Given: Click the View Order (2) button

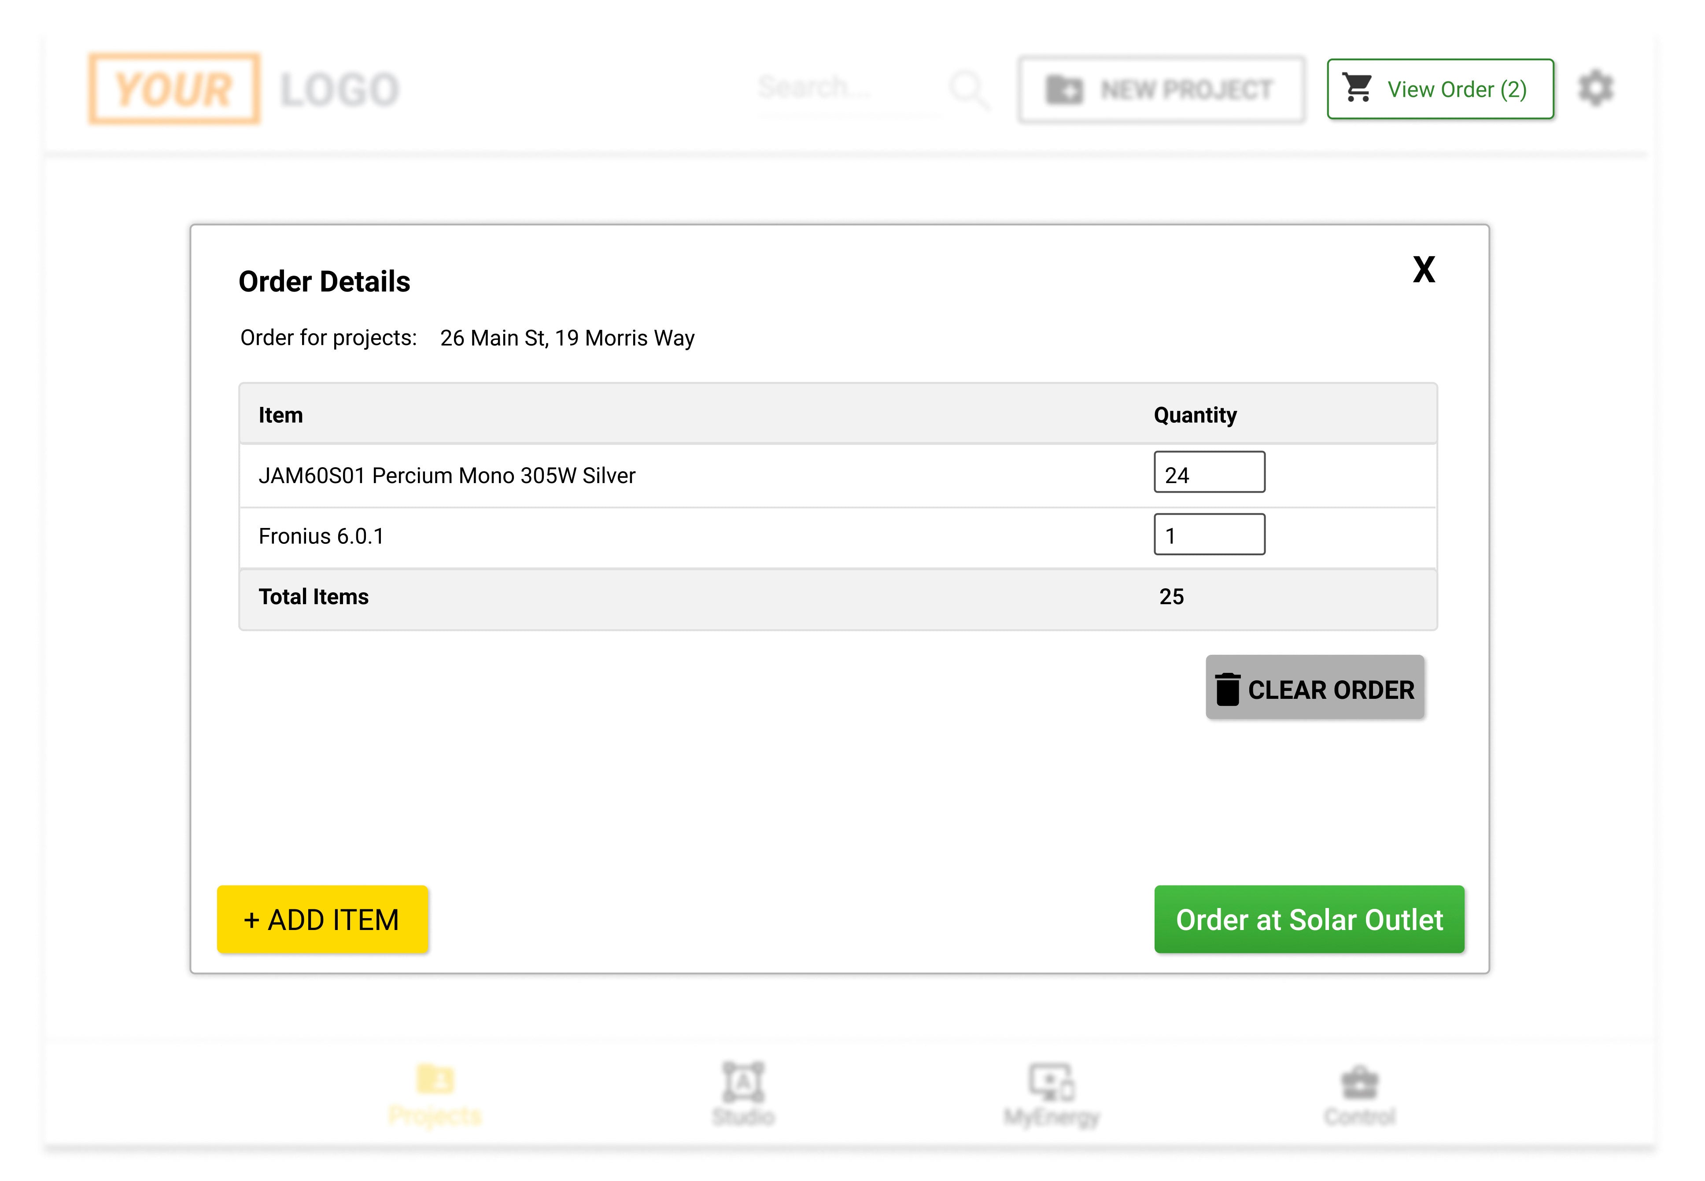Looking at the screenshot, I should [1439, 89].
